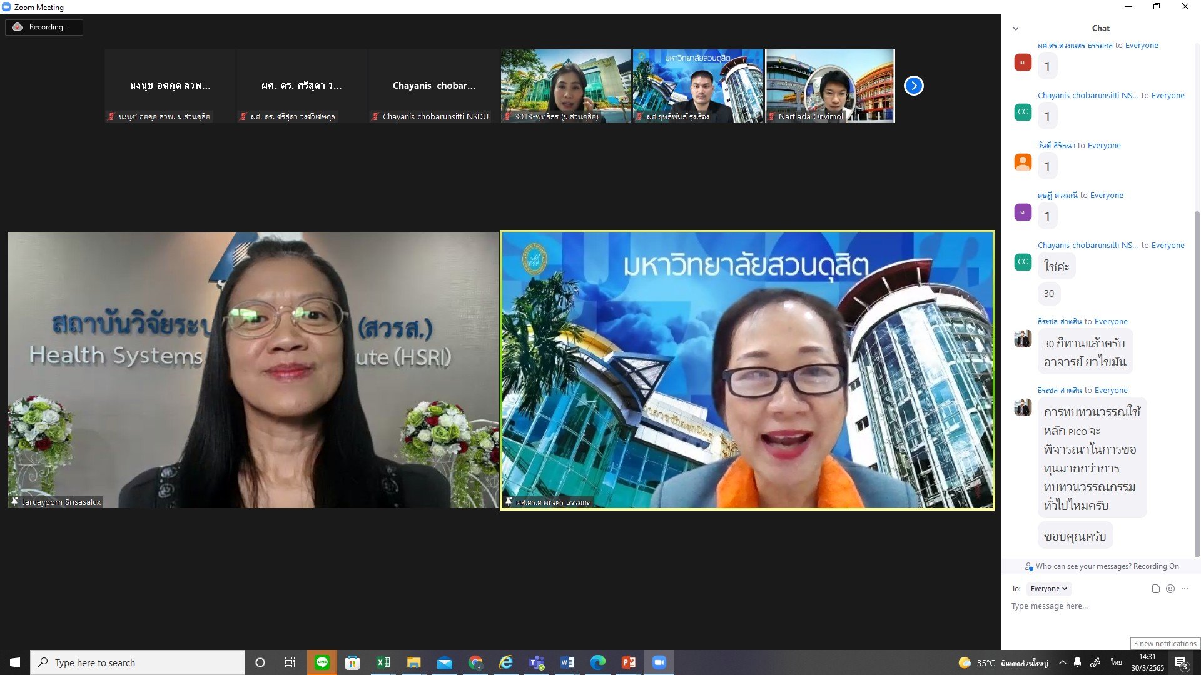Click the Zoom taskbar icon
The image size is (1201, 675).
click(x=659, y=662)
